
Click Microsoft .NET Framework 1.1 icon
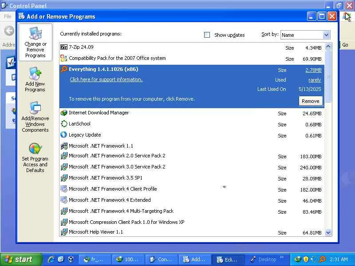64,146
